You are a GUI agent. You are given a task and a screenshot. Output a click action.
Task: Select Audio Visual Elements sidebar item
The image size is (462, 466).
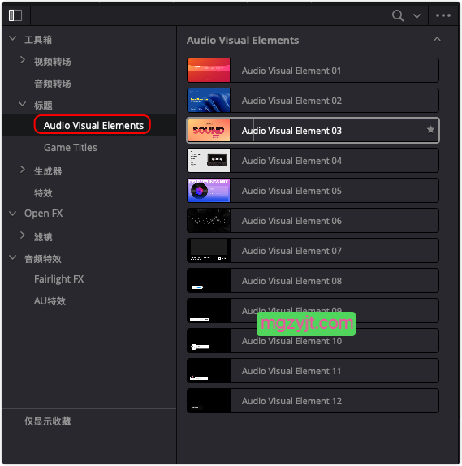[93, 125]
